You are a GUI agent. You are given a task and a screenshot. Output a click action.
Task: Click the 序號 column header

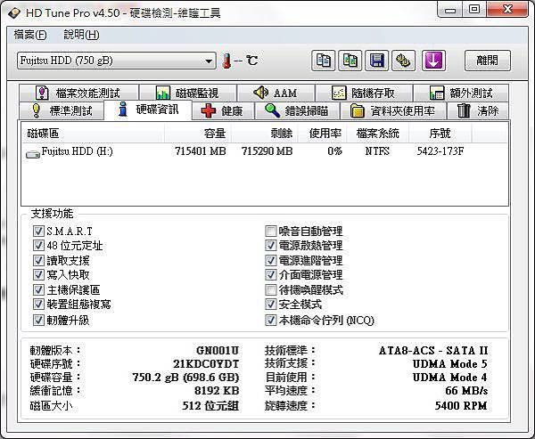tap(440, 134)
